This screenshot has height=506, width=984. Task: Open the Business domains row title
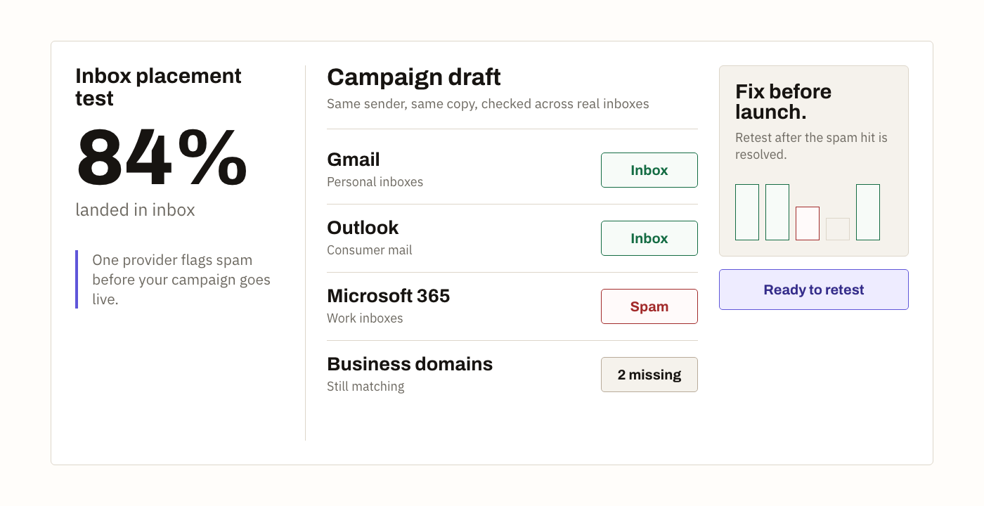point(410,364)
